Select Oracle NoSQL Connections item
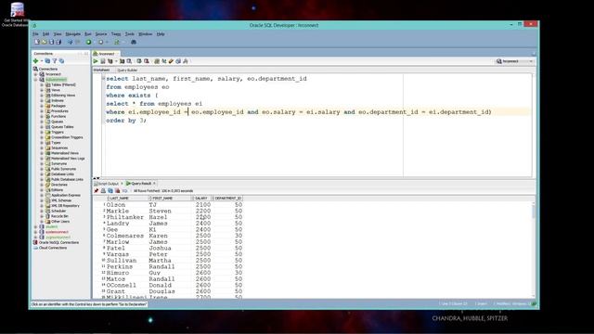The width and height of the screenshot is (594, 334). [x=58, y=243]
